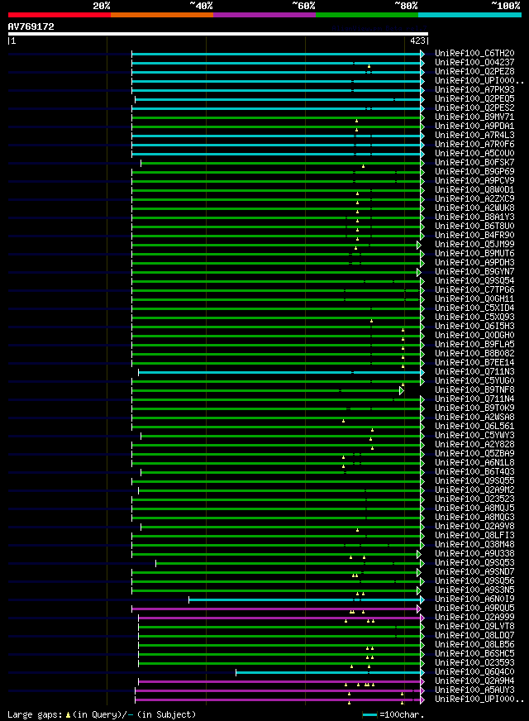This screenshot has height=721, width=529.
Task: Click the cyan alignment bar for UniRef100_Q711N3
Action: [281, 372]
